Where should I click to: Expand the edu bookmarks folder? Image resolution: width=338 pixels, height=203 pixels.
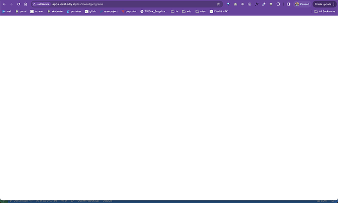click(x=187, y=11)
